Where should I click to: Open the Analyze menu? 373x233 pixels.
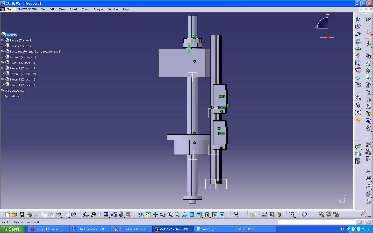(98, 9)
